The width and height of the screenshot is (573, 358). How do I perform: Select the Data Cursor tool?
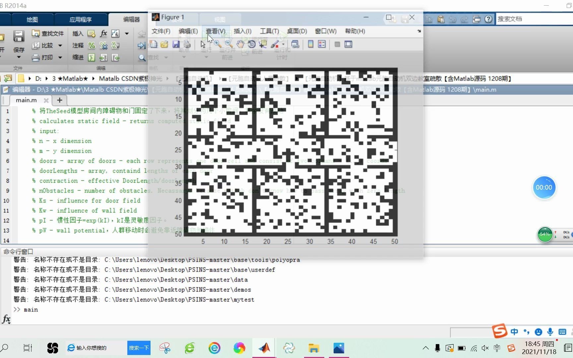263,44
